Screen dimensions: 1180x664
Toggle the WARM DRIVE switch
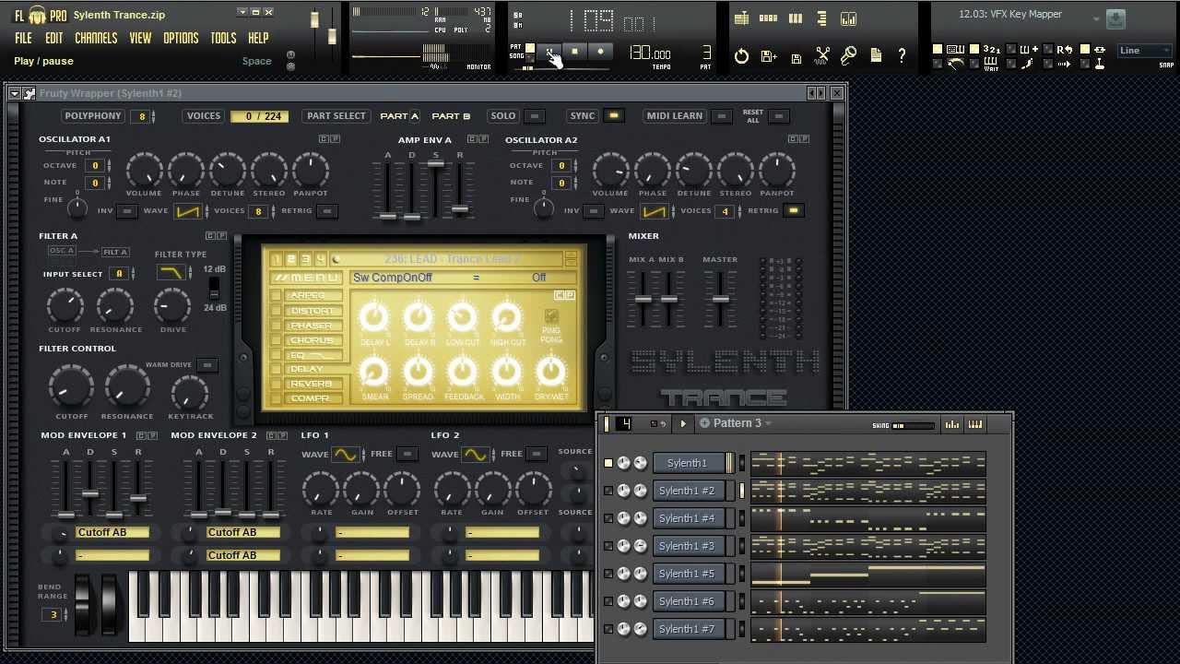[207, 365]
